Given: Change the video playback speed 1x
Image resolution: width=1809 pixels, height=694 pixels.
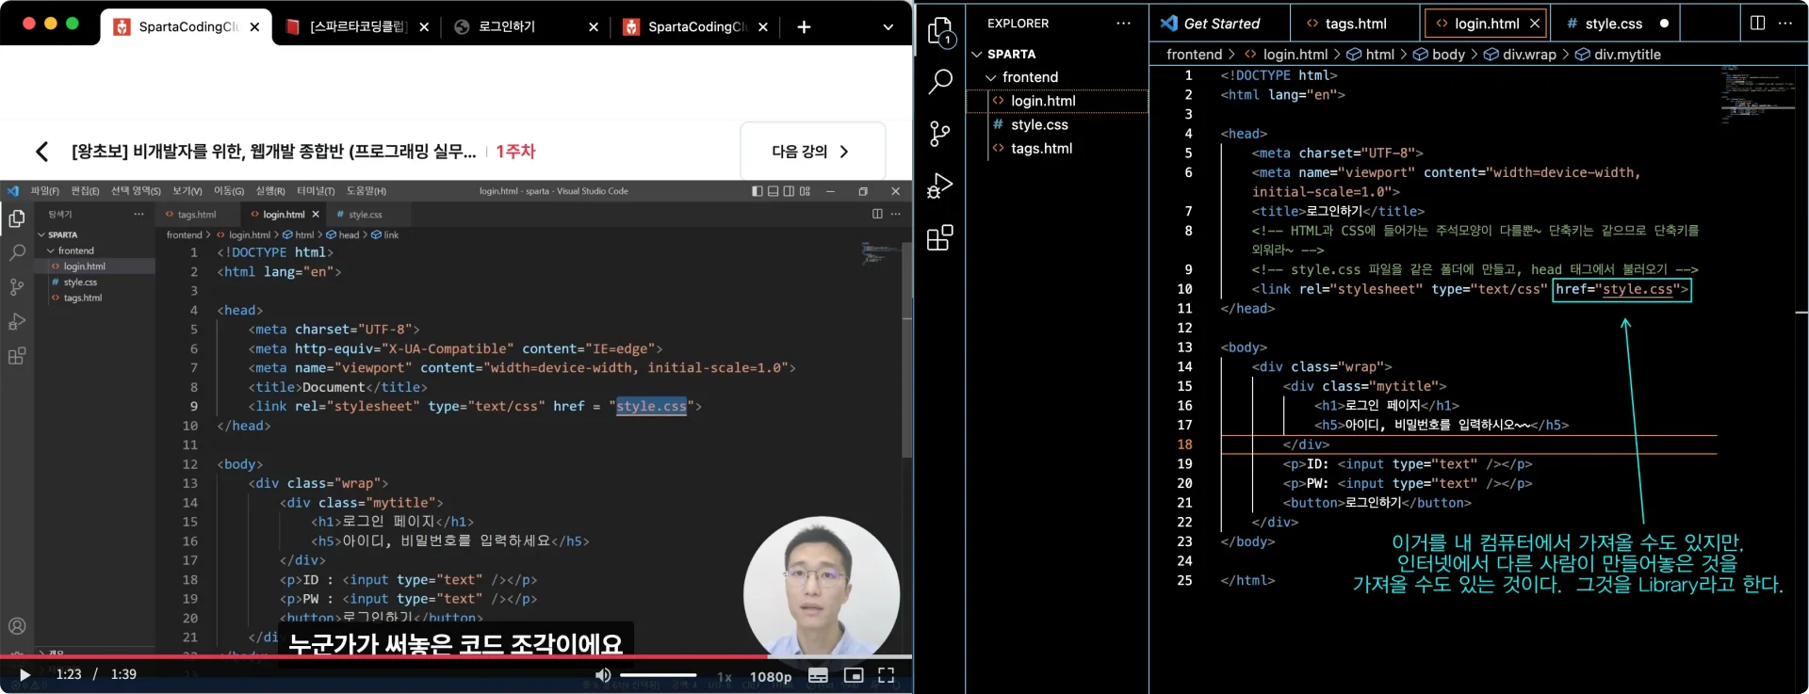Looking at the screenshot, I should point(725,677).
